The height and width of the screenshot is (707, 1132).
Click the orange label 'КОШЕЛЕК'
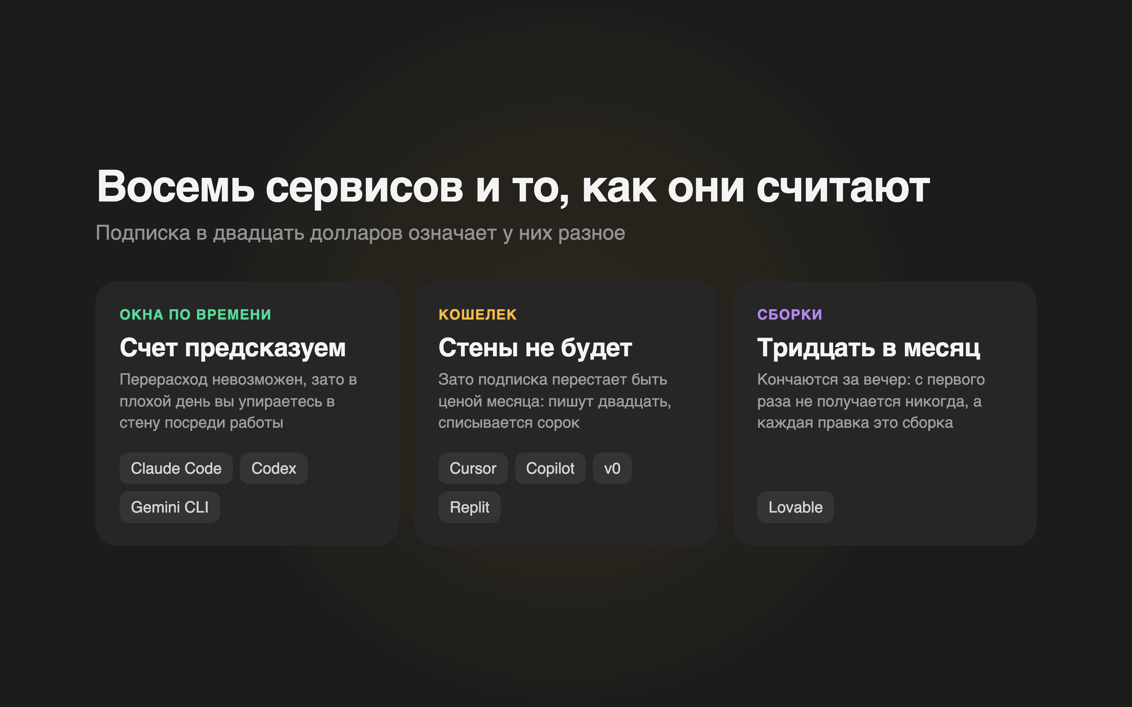point(478,315)
